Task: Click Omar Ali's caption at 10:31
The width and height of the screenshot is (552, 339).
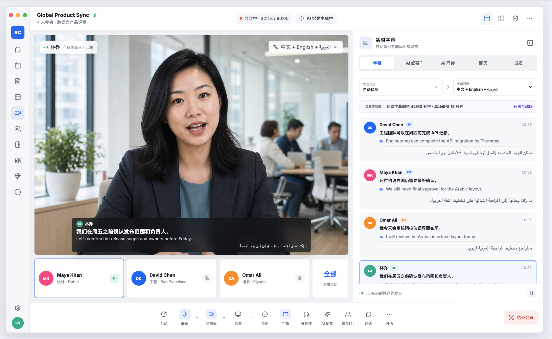Action: pos(448,235)
